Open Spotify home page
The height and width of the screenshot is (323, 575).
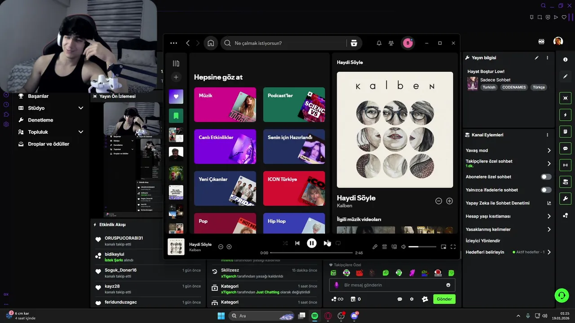pyautogui.click(x=211, y=43)
